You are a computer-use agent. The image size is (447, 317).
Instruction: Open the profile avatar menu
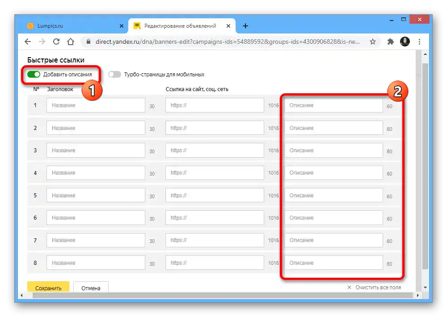coord(405,42)
